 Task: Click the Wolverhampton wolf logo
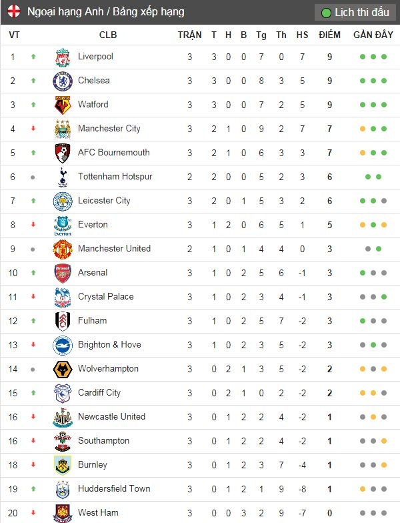tap(63, 370)
